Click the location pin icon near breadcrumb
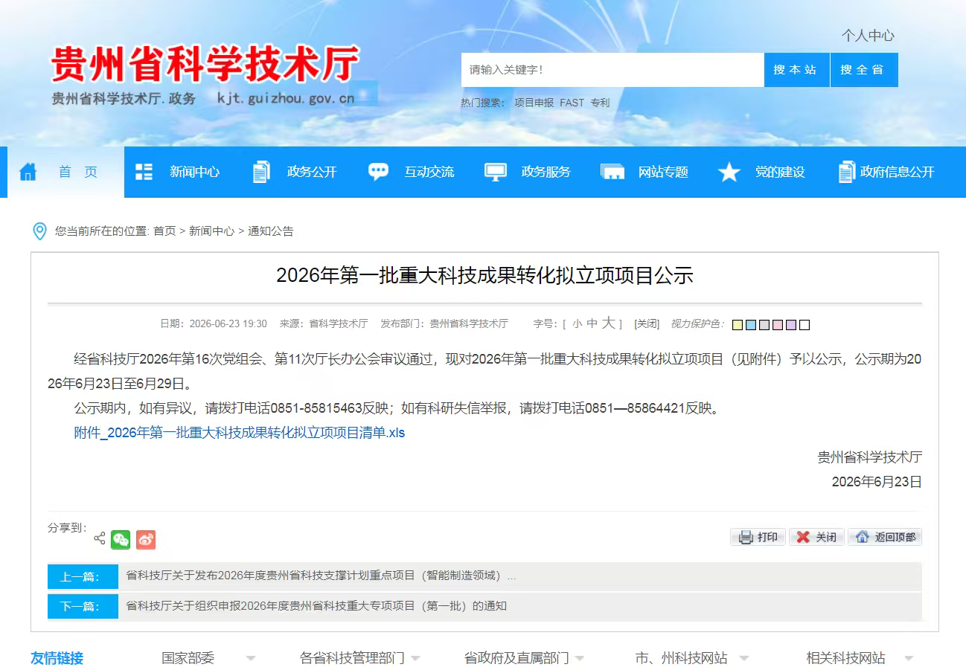 pyautogui.click(x=40, y=231)
